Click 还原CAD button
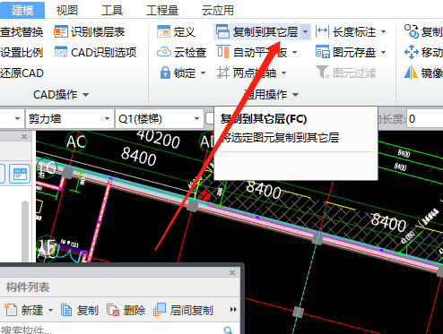Viewport: 443px width, 334px height. pyautogui.click(x=22, y=73)
